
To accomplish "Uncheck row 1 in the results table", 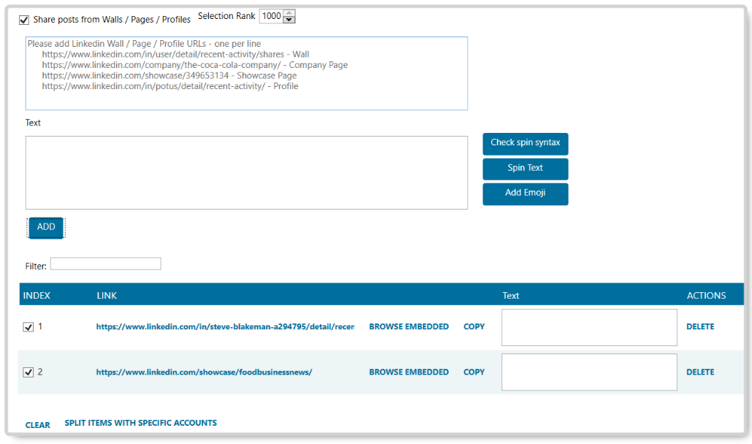I will pyautogui.click(x=28, y=327).
